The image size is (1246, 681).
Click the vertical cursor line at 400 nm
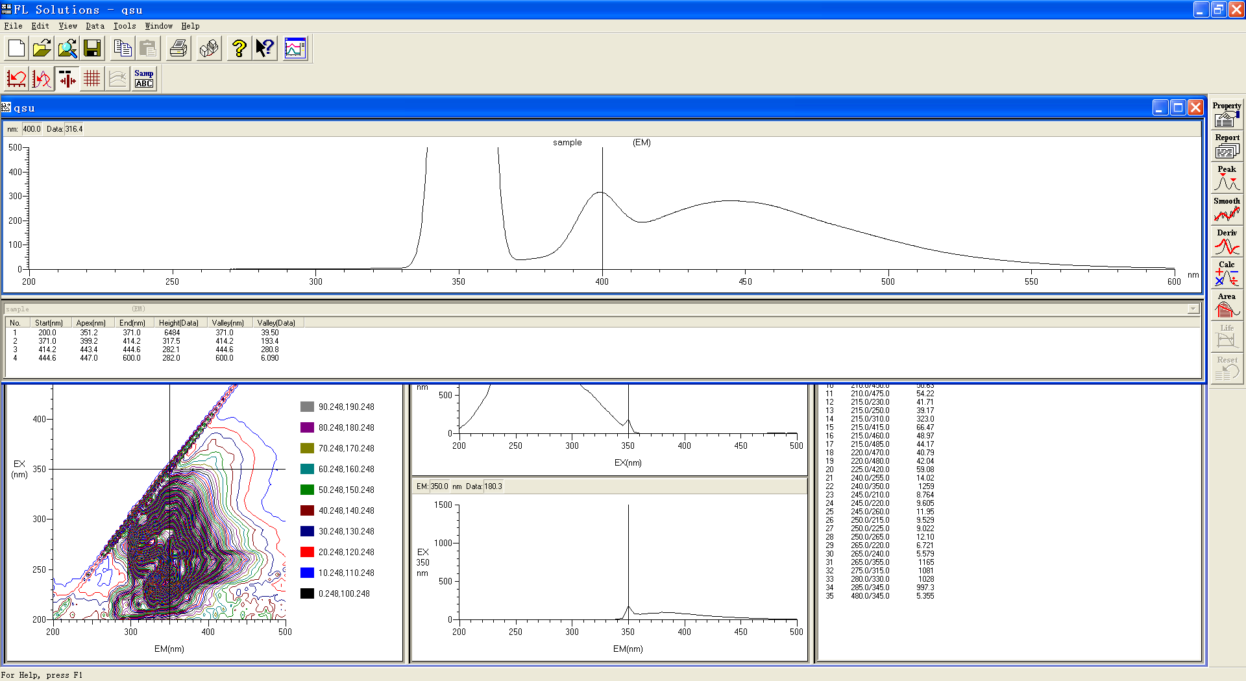coord(602,208)
